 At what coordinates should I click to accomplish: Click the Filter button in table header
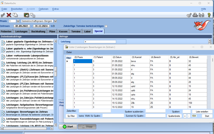69,58
